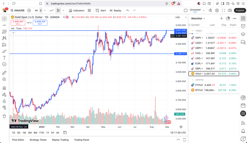Viewport: 247px width, 143px height.
Task: Open notifications bell sidebar icon
Action: (x=243, y=131)
